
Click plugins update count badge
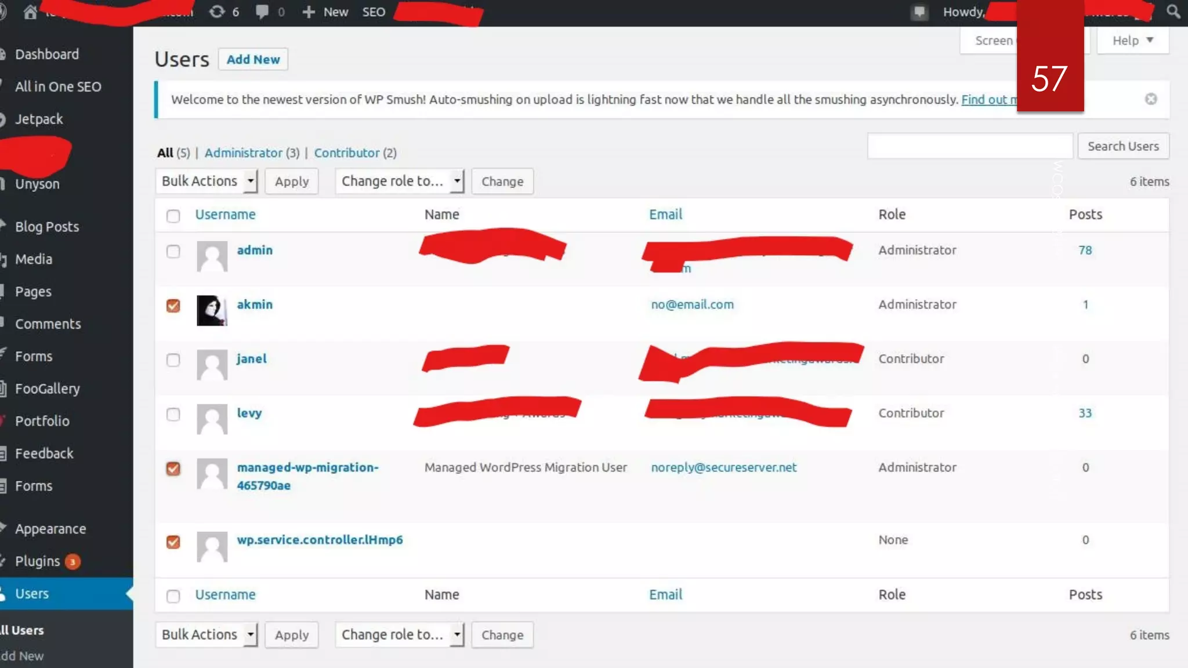click(73, 561)
